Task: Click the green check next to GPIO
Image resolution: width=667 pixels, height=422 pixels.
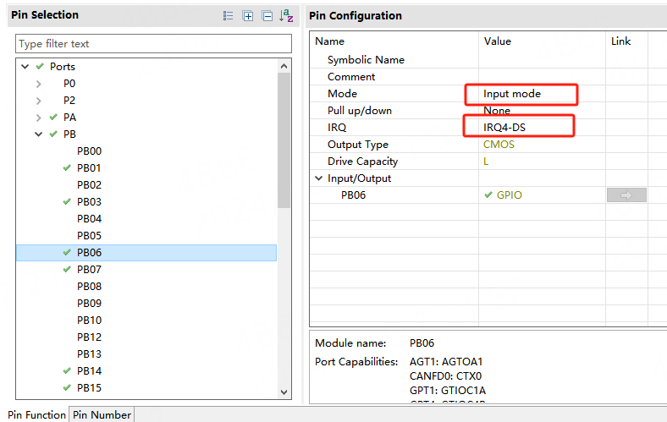Action: [x=488, y=195]
